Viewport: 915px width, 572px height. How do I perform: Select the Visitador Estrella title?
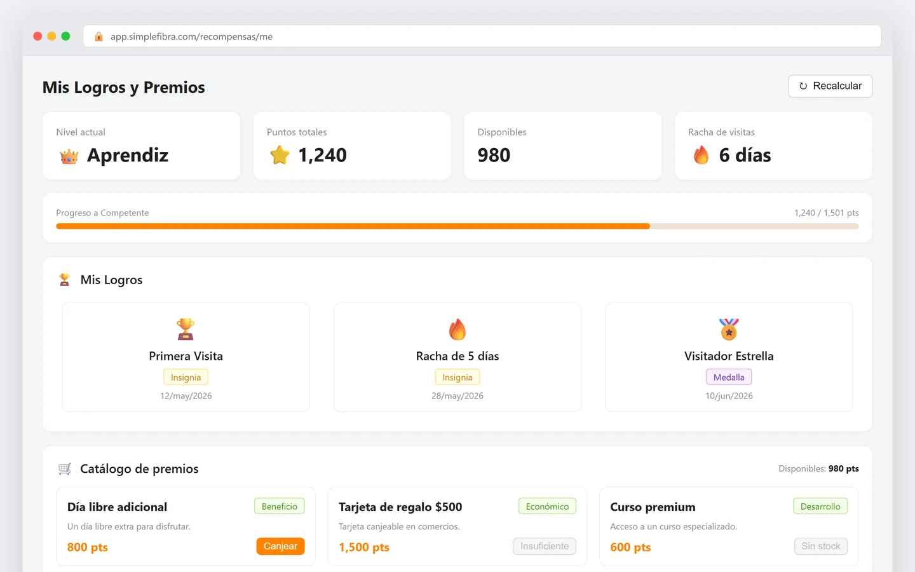[729, 356]
